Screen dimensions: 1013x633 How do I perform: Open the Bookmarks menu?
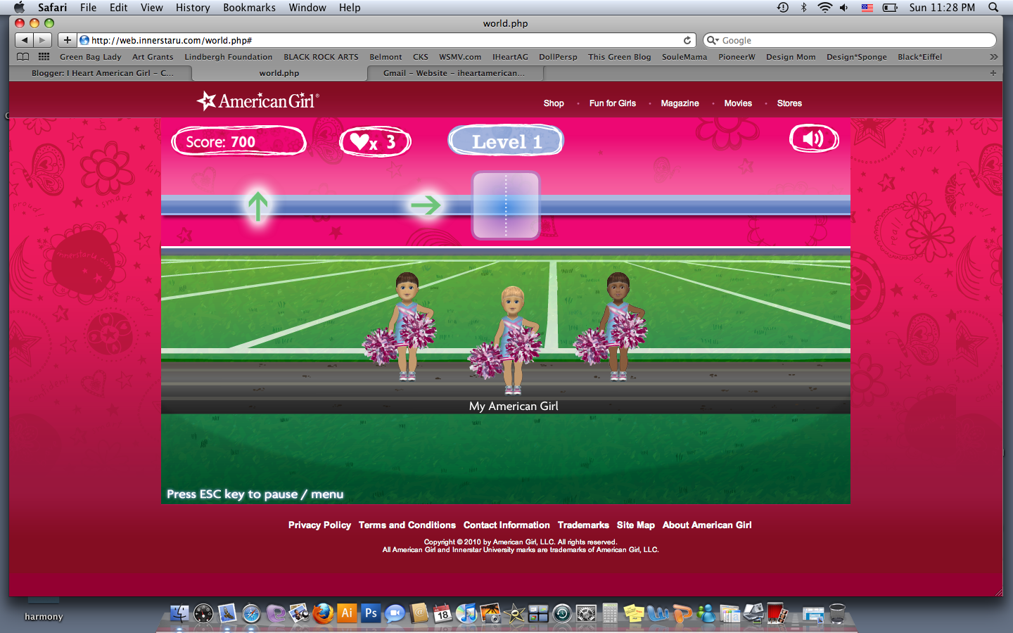(249, 7)
